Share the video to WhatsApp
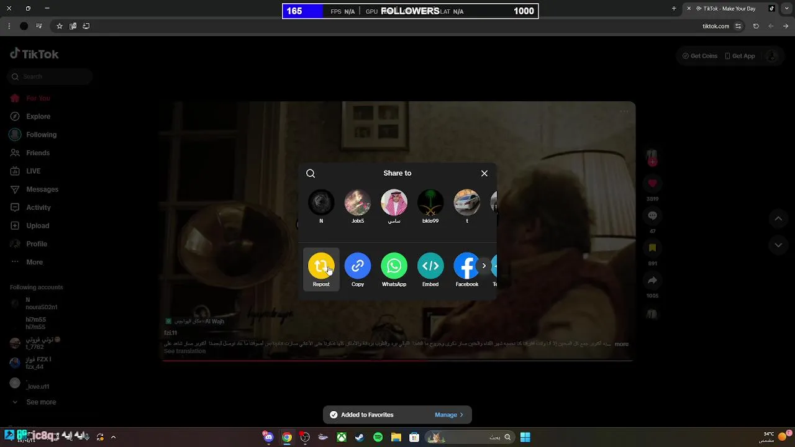 click(394, 266)
